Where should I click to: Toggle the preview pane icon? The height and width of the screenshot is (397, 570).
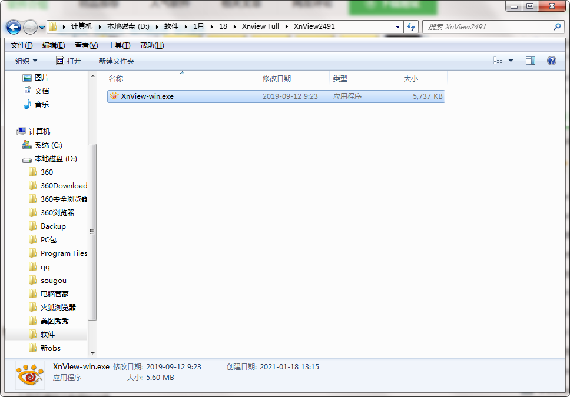531,61
